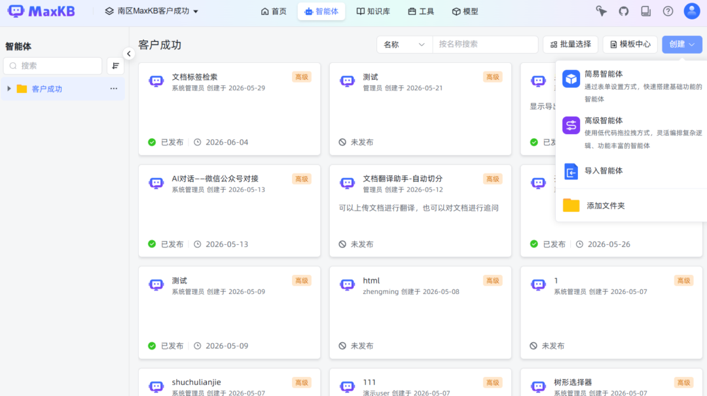The height and width of the screenshot is (396, 707).
Task: Collapse the sidebar with arrow button
Action: 129,54
